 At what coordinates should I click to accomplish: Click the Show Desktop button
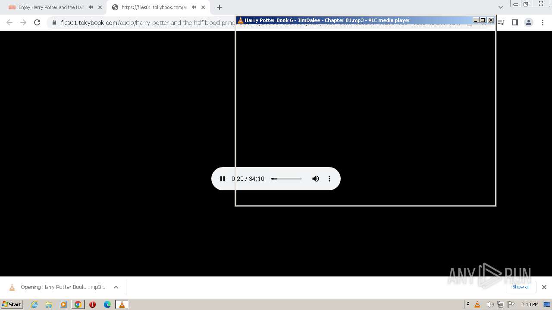pos(547,304)
